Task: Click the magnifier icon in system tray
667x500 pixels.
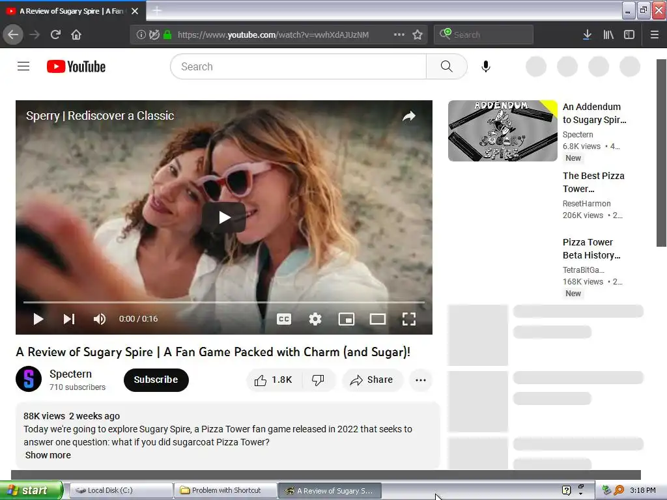Action: tap(619, 490)
